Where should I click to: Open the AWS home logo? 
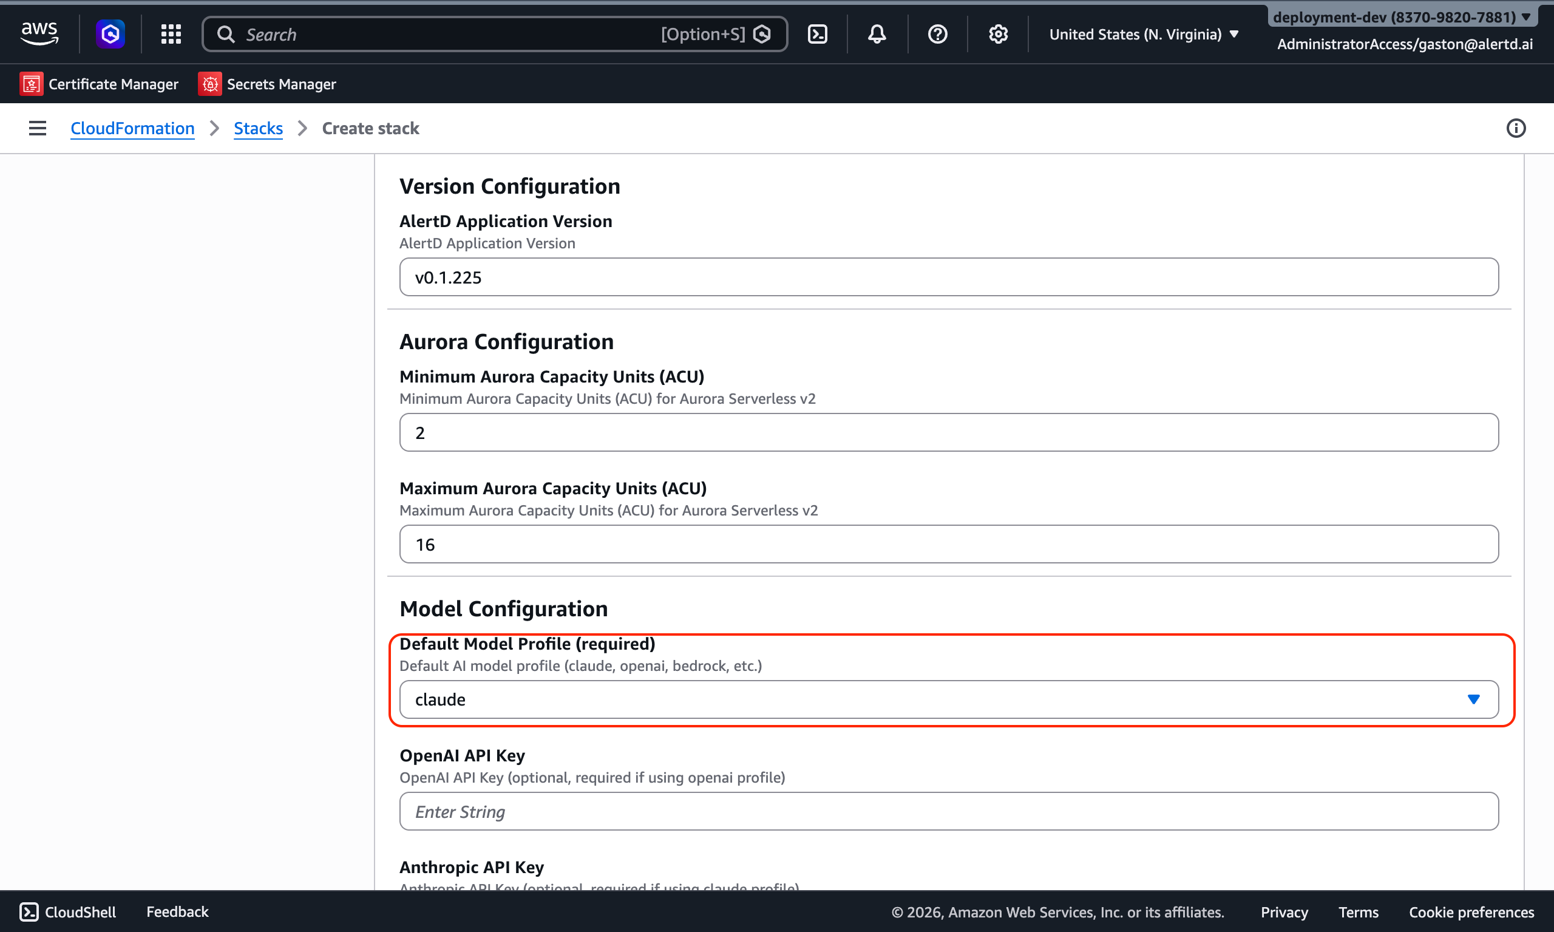point(39,34)
